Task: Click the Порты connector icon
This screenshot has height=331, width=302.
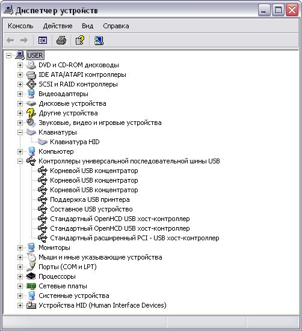Action: [31, 267]
